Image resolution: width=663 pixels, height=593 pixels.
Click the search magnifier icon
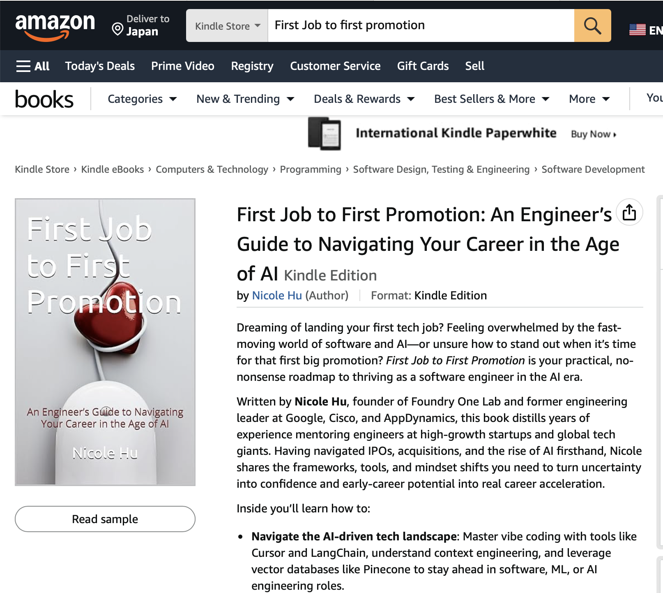tap(592, 25)
